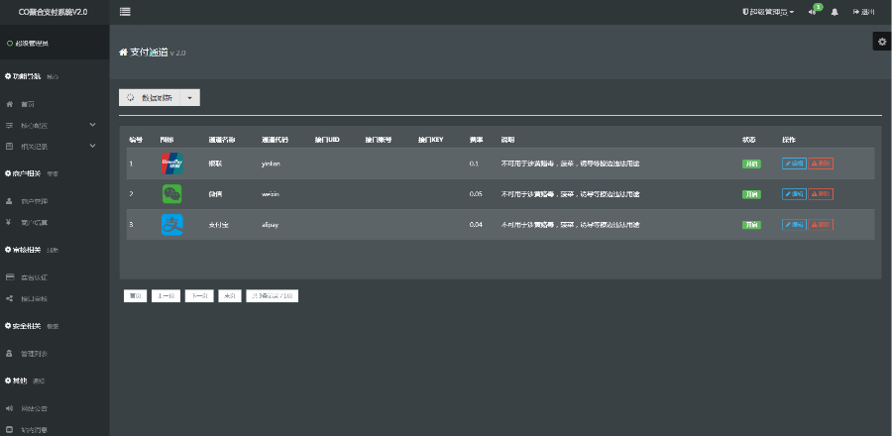Image resolution: width=892 pixels, height=436 pixels.
Task: Click the description text in the yinlian row
Action: [x=571, y=163]
